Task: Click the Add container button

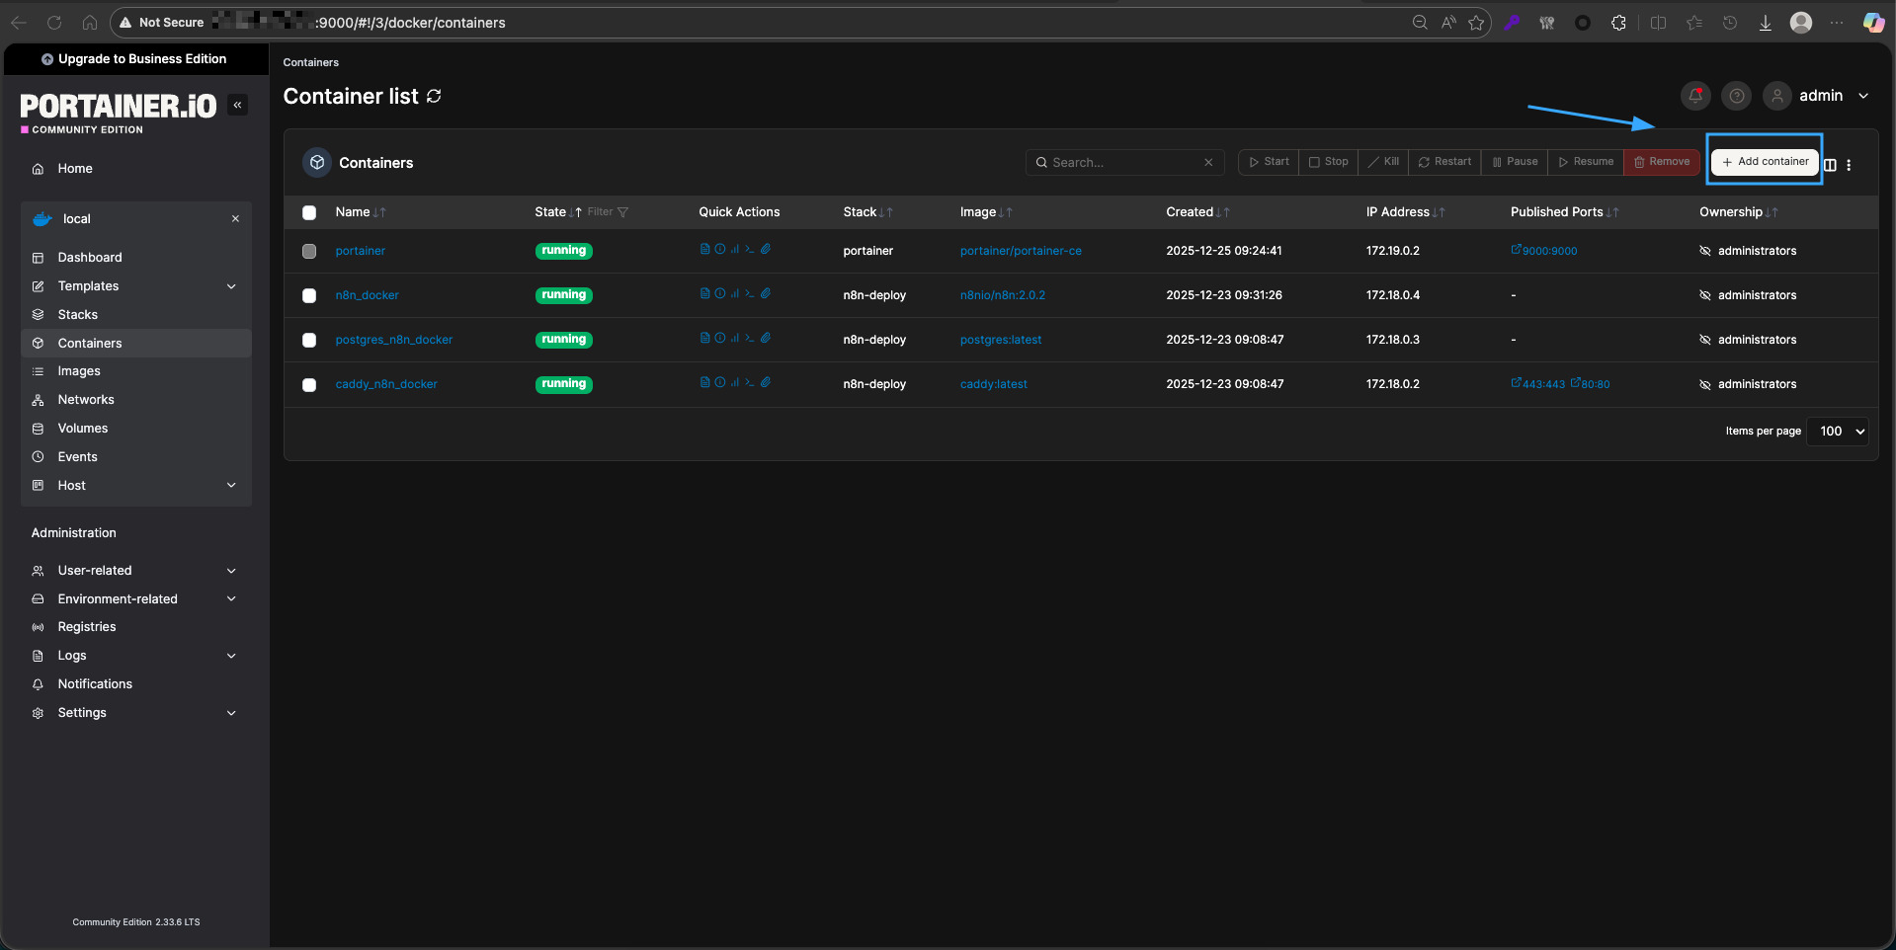Action: click(x=1765, y=162)
